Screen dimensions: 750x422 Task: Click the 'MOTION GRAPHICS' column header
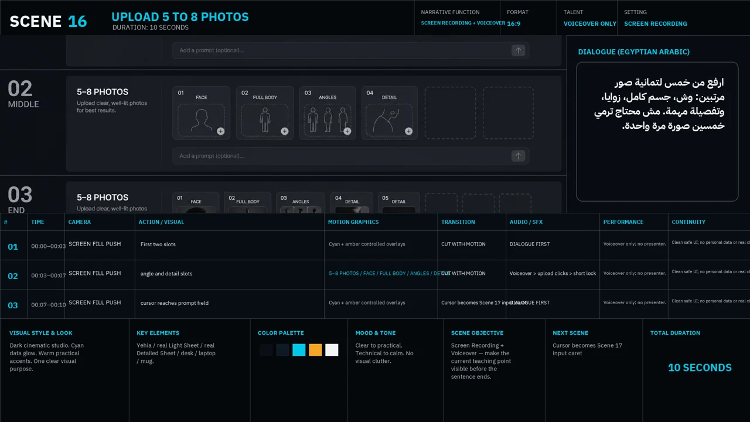[353, 222]
